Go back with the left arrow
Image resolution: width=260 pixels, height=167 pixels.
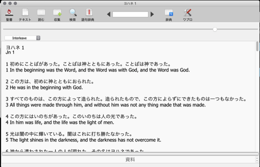(109, 14)
